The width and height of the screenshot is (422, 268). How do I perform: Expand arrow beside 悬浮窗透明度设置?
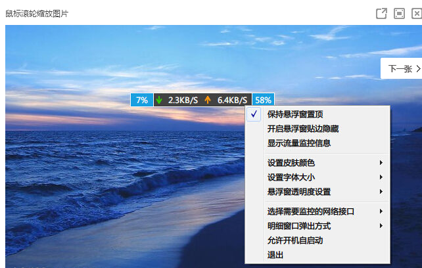381,192
